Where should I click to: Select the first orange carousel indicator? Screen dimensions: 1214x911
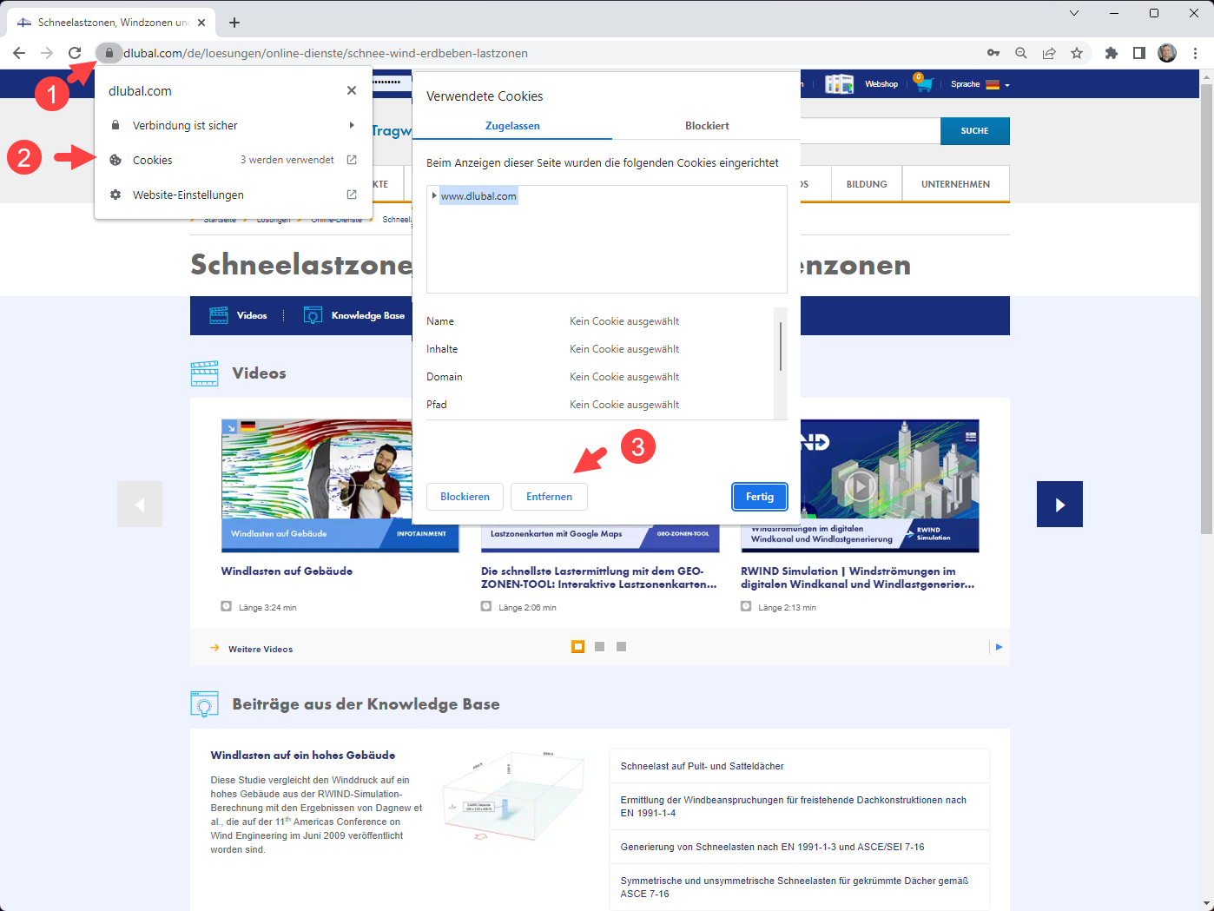coord(577,646)
